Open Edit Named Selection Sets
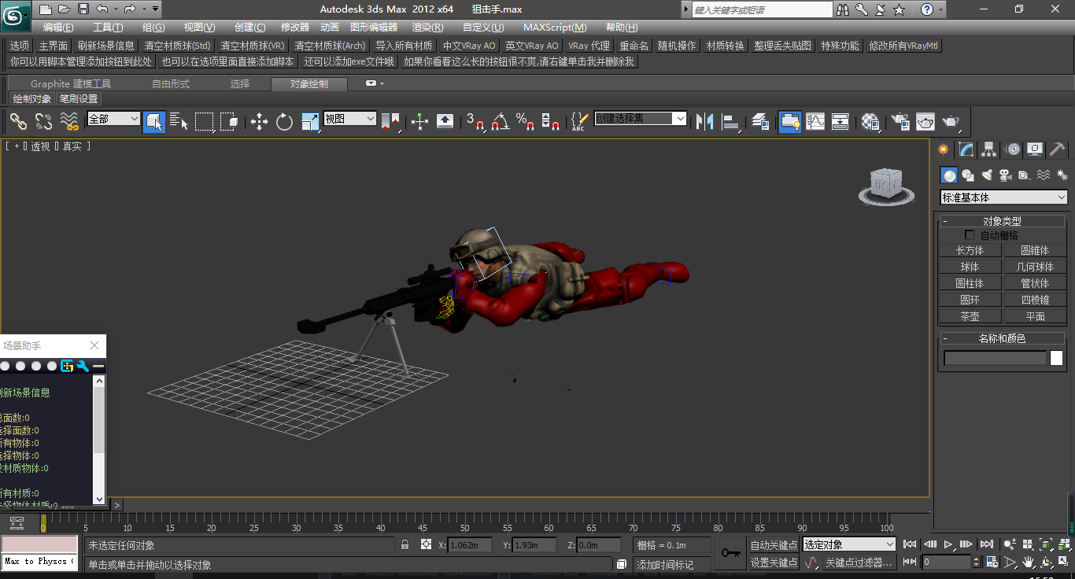1075x579 pixels. click(580, 121)
